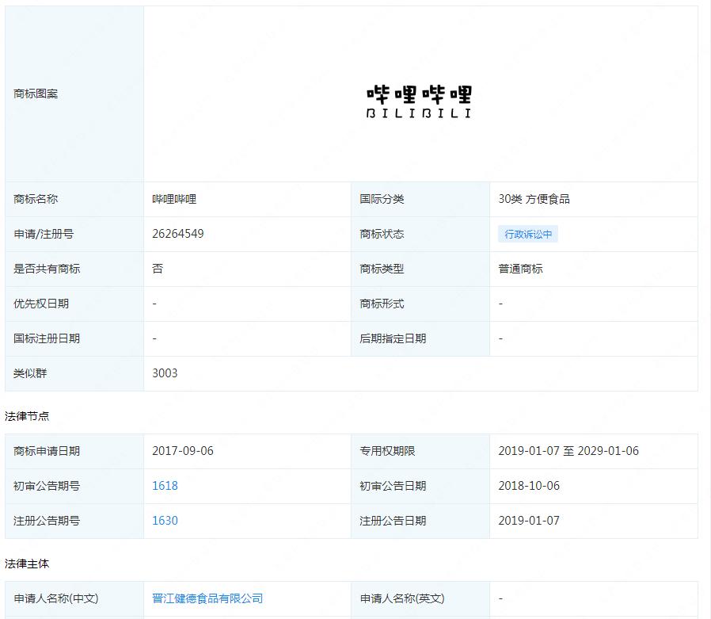The width and height of the screenshot is (711, 619).
Task: Click the 注册公告日期 2019-01-07 value
Action: pos(528,521)
